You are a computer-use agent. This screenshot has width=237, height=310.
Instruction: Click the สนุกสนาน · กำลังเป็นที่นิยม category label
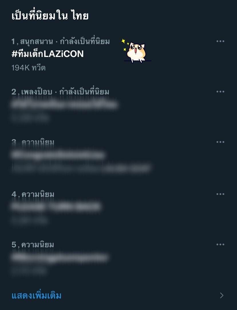coord(65,41)
